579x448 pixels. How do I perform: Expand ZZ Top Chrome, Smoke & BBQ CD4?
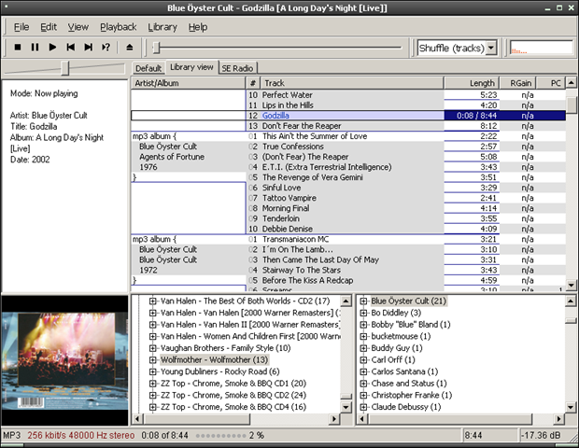click(152, 407)
